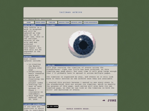Image resolution: width=149 pixels, height=111 pixels.
Task: Click the ARKIVE HOME title bar
Action: [34, 25]
